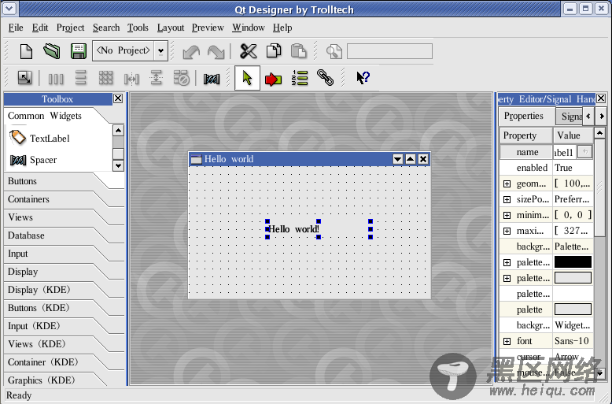Close the Toolbox panel
Viewport: 612px width, 404px height.
pyautogui.click(x=118, y=98)
